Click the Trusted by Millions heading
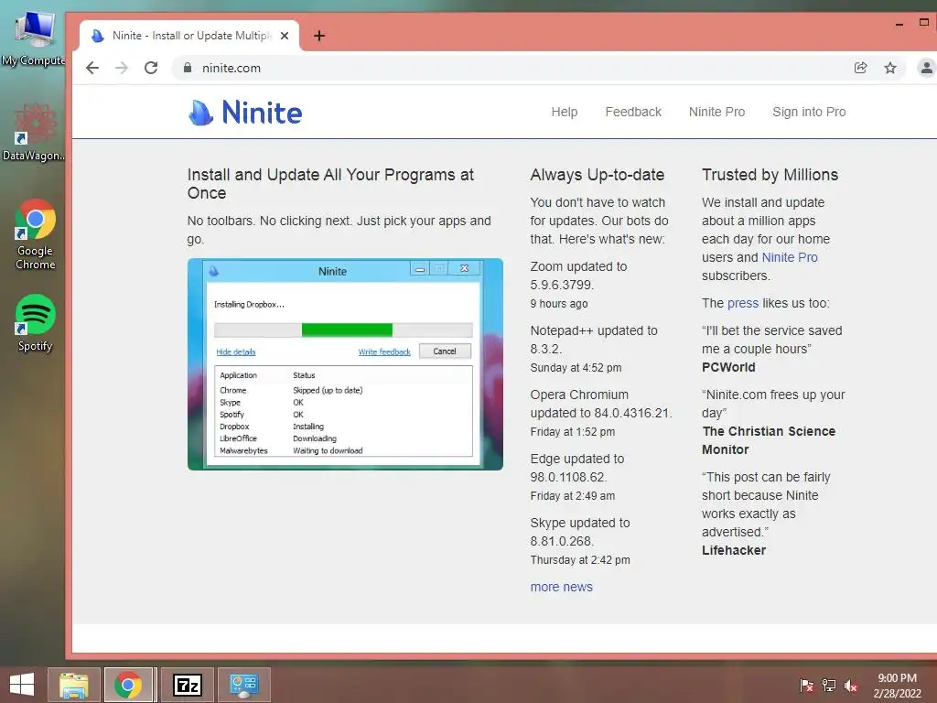Image resolution: width=937 pixels, height=703 pixels. pos(770,175)
